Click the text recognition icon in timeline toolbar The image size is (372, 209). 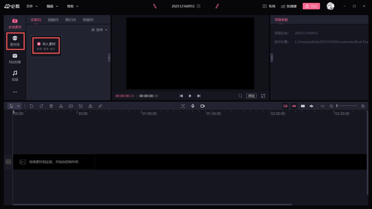[x=183, y=106]
